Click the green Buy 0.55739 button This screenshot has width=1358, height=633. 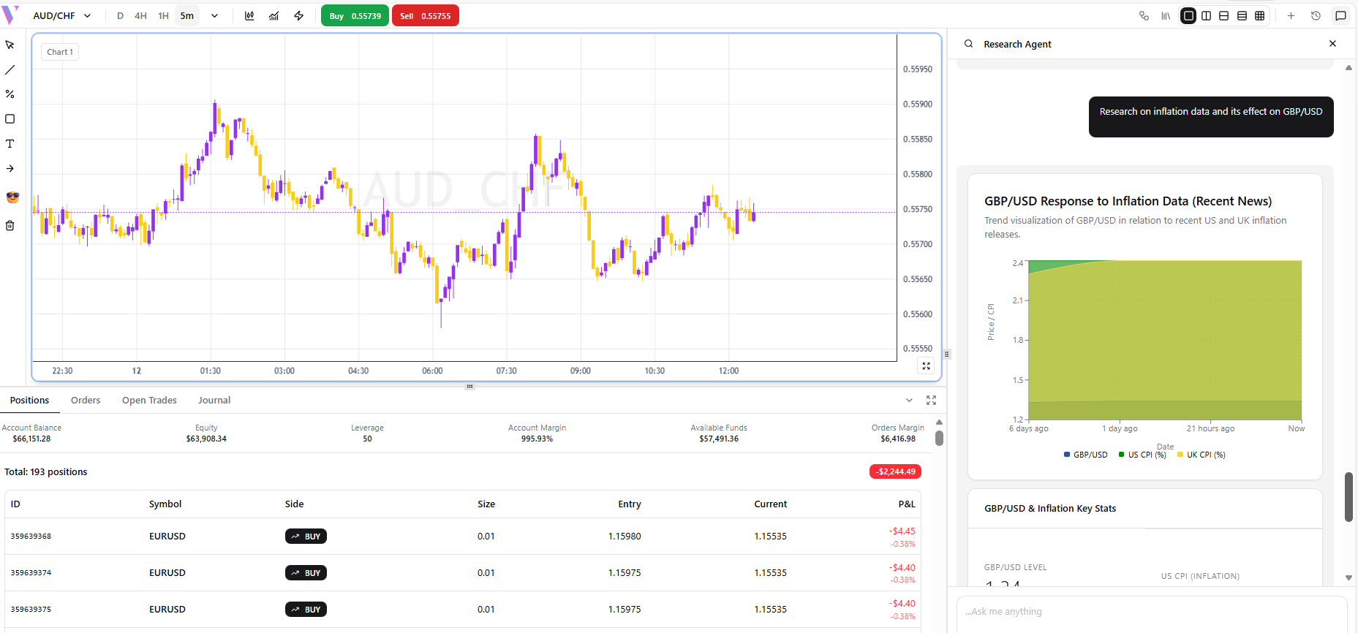coord(355,16)
